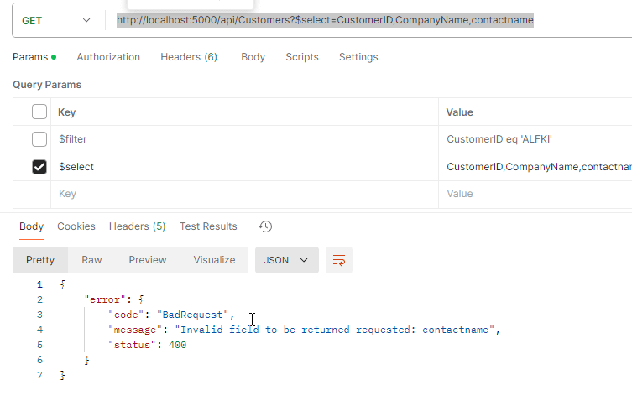This screenshot has width=632, height=411.
Task: Toggle the wrap lines icon
Action: (339, 260)
